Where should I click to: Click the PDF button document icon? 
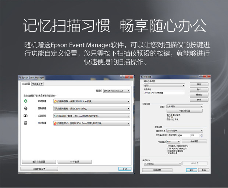coord(26,123)
